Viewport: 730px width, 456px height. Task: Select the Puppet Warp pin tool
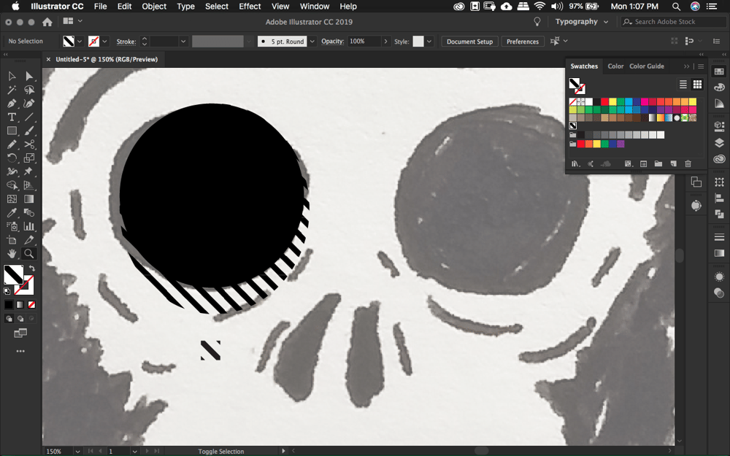coord(29,171)
